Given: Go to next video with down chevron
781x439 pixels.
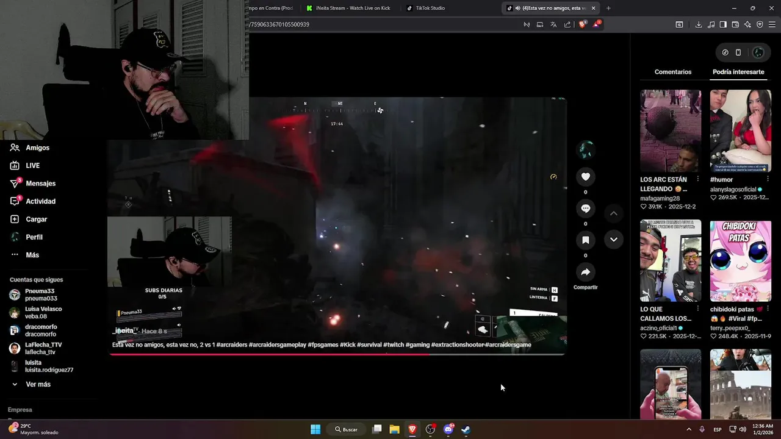Looking at the screenshot, I should [614, 240].
